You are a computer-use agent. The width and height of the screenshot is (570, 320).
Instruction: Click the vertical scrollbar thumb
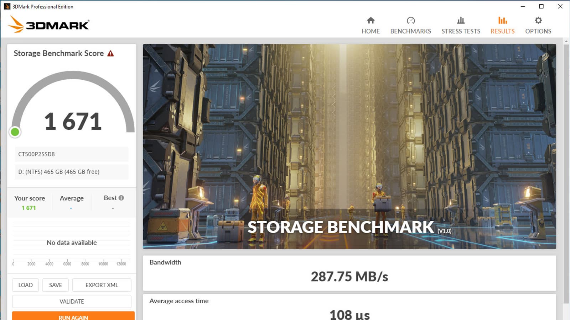click(566, 174)
